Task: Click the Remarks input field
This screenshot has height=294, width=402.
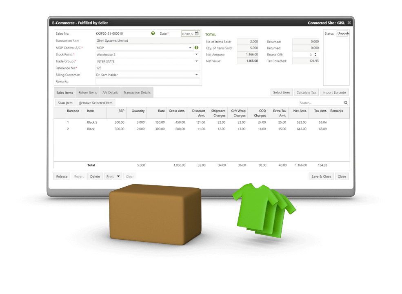Action: pos(148,81)
